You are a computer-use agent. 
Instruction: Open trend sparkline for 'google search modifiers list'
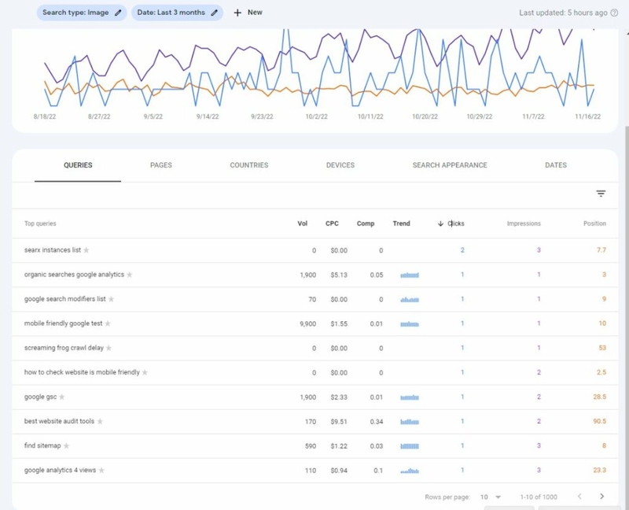[410, 300]
